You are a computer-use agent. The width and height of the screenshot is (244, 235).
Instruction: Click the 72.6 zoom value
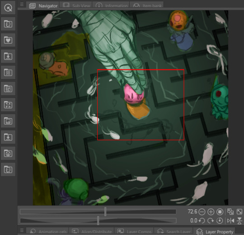point(192,212)
